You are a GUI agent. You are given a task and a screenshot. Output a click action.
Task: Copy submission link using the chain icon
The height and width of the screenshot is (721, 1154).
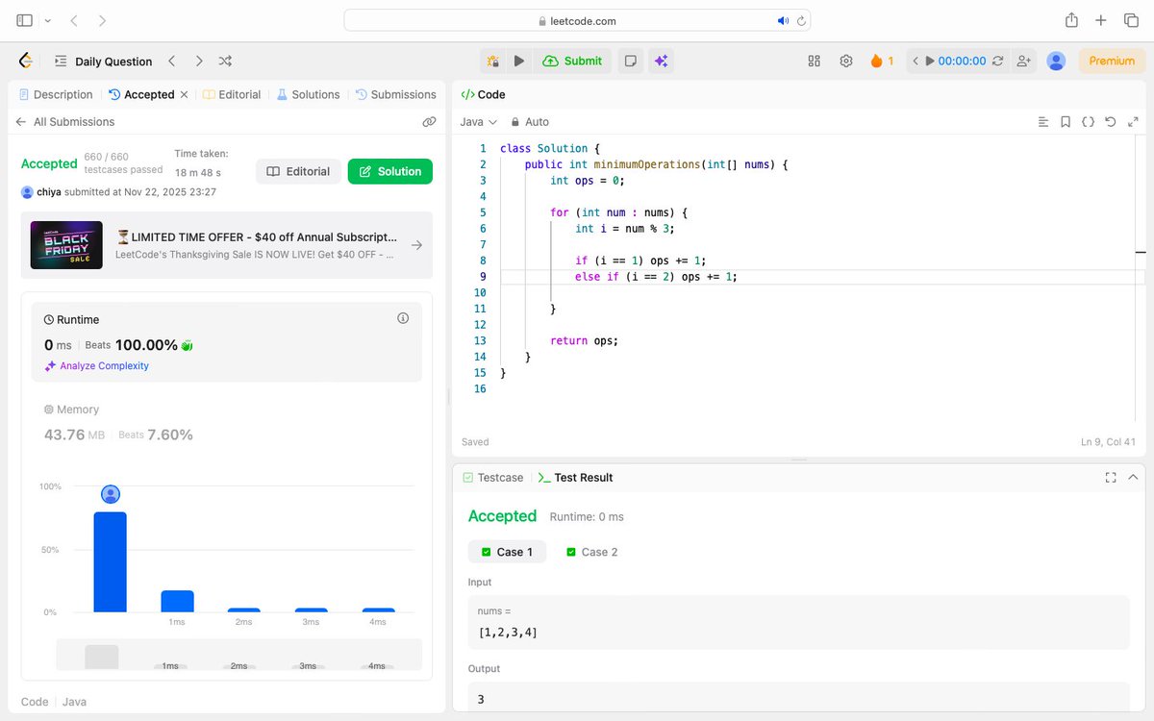(x=430, y=121)
